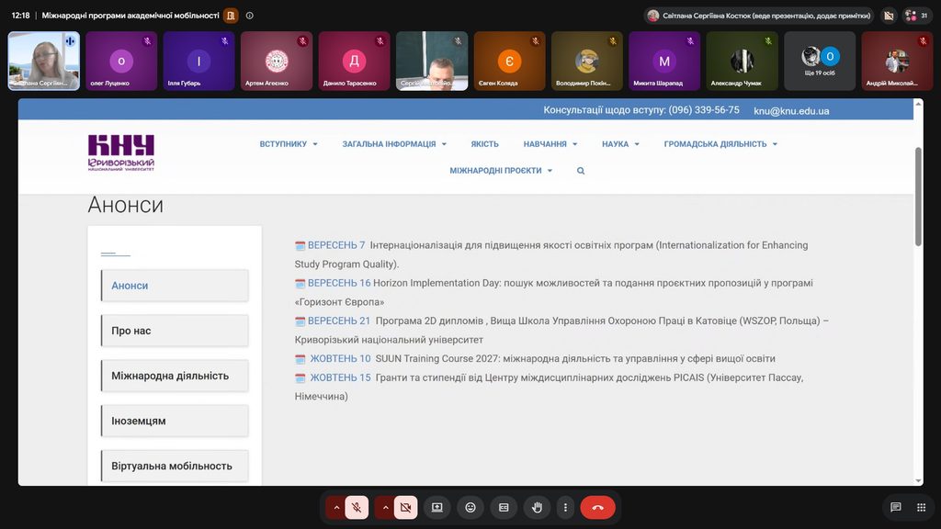This screenshot has width=941, height=529.
Task: Click the shared page vertical scrollbar
Action: (918, 197)
